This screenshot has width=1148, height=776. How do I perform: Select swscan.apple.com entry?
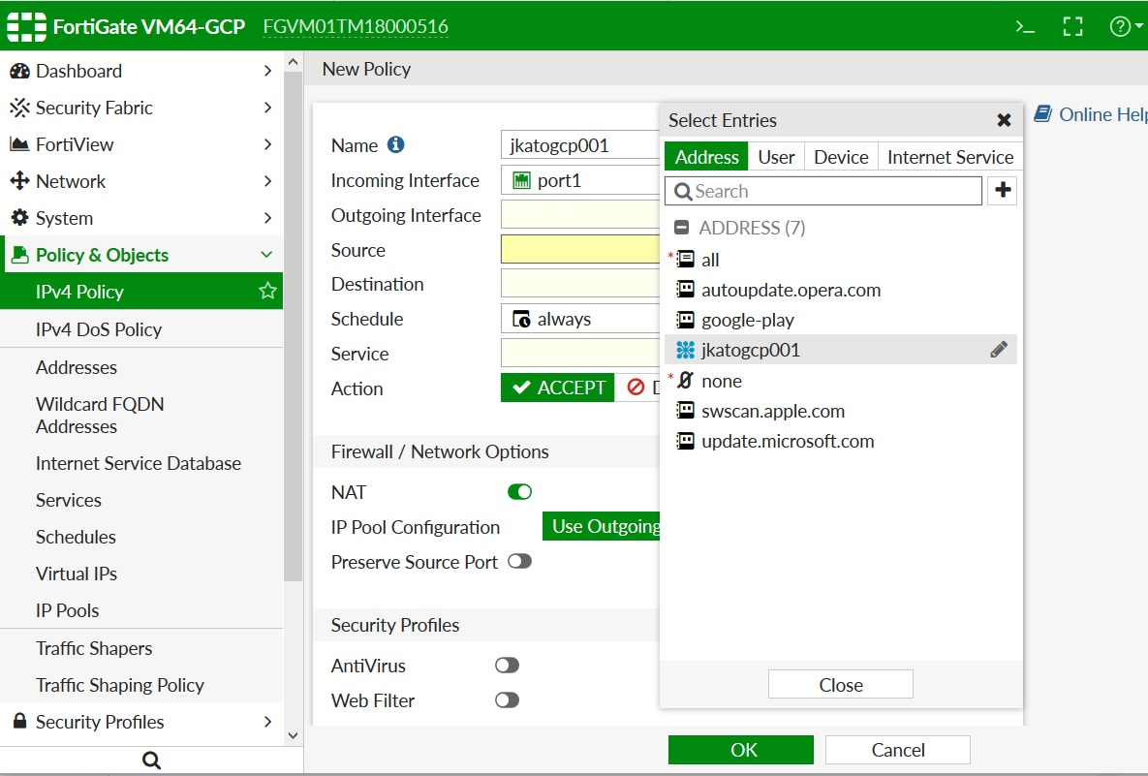point(841,411)
